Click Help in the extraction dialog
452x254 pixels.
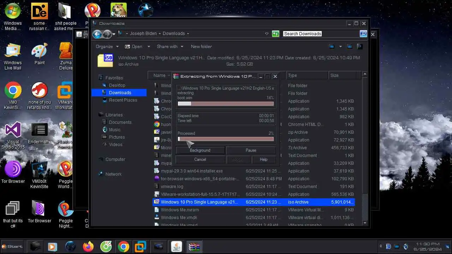pos(263,159)
